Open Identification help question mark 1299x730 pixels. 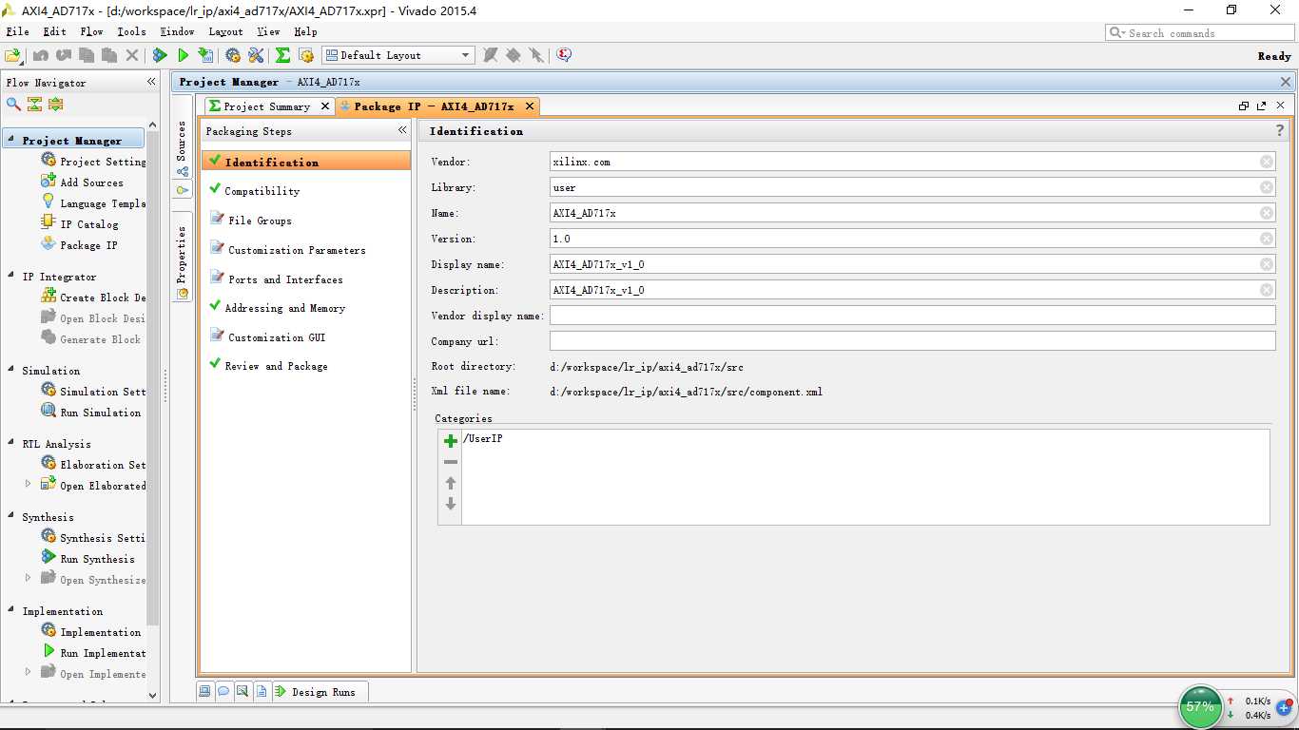(x=1280, y=131)
